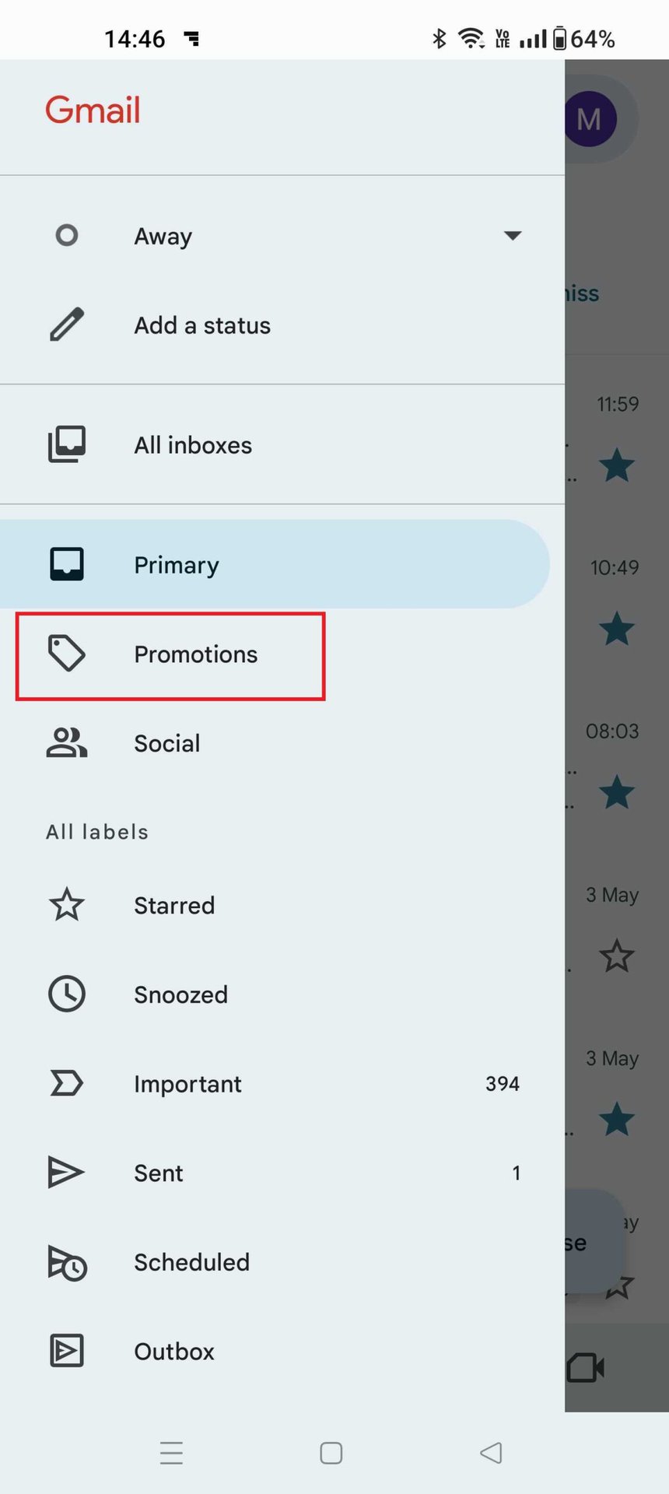Tap the Social people icon
669x1494 pixels.
(x=67, y=743)
